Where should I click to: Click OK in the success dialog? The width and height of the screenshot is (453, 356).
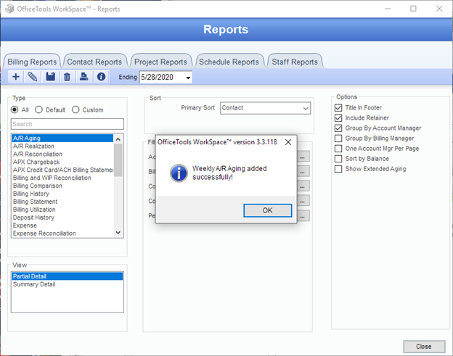pyautogui.click(x=268, y=210)
